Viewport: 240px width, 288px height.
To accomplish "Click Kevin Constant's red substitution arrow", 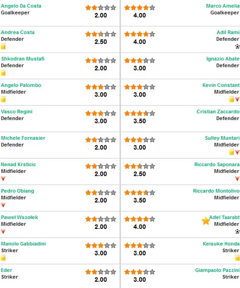I will coord(237,99).
